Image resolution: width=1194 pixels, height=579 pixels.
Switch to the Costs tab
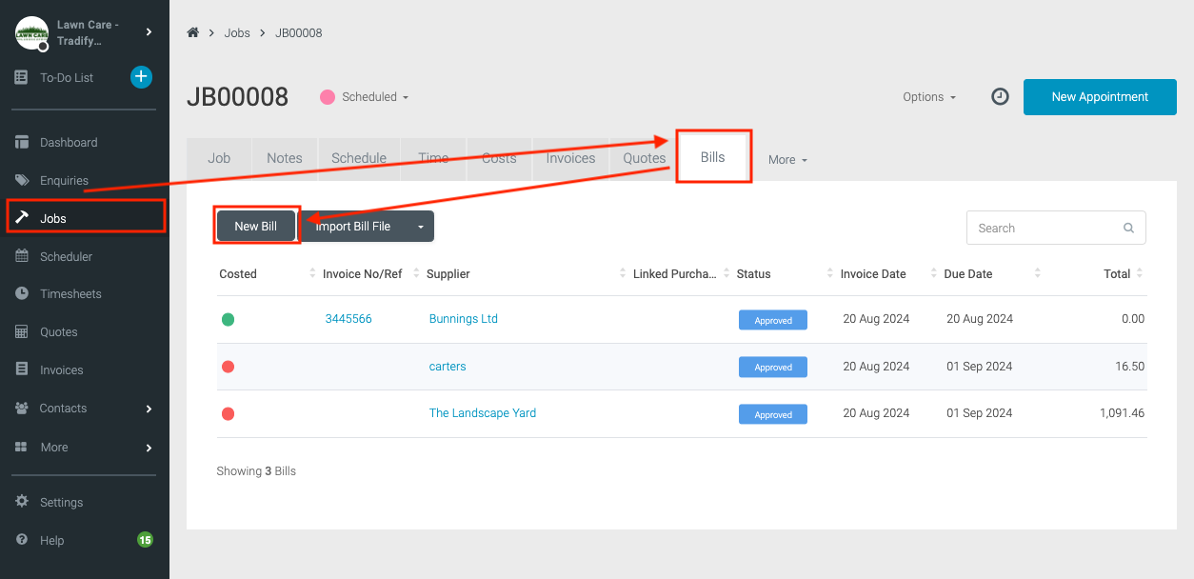pos(499,158)
